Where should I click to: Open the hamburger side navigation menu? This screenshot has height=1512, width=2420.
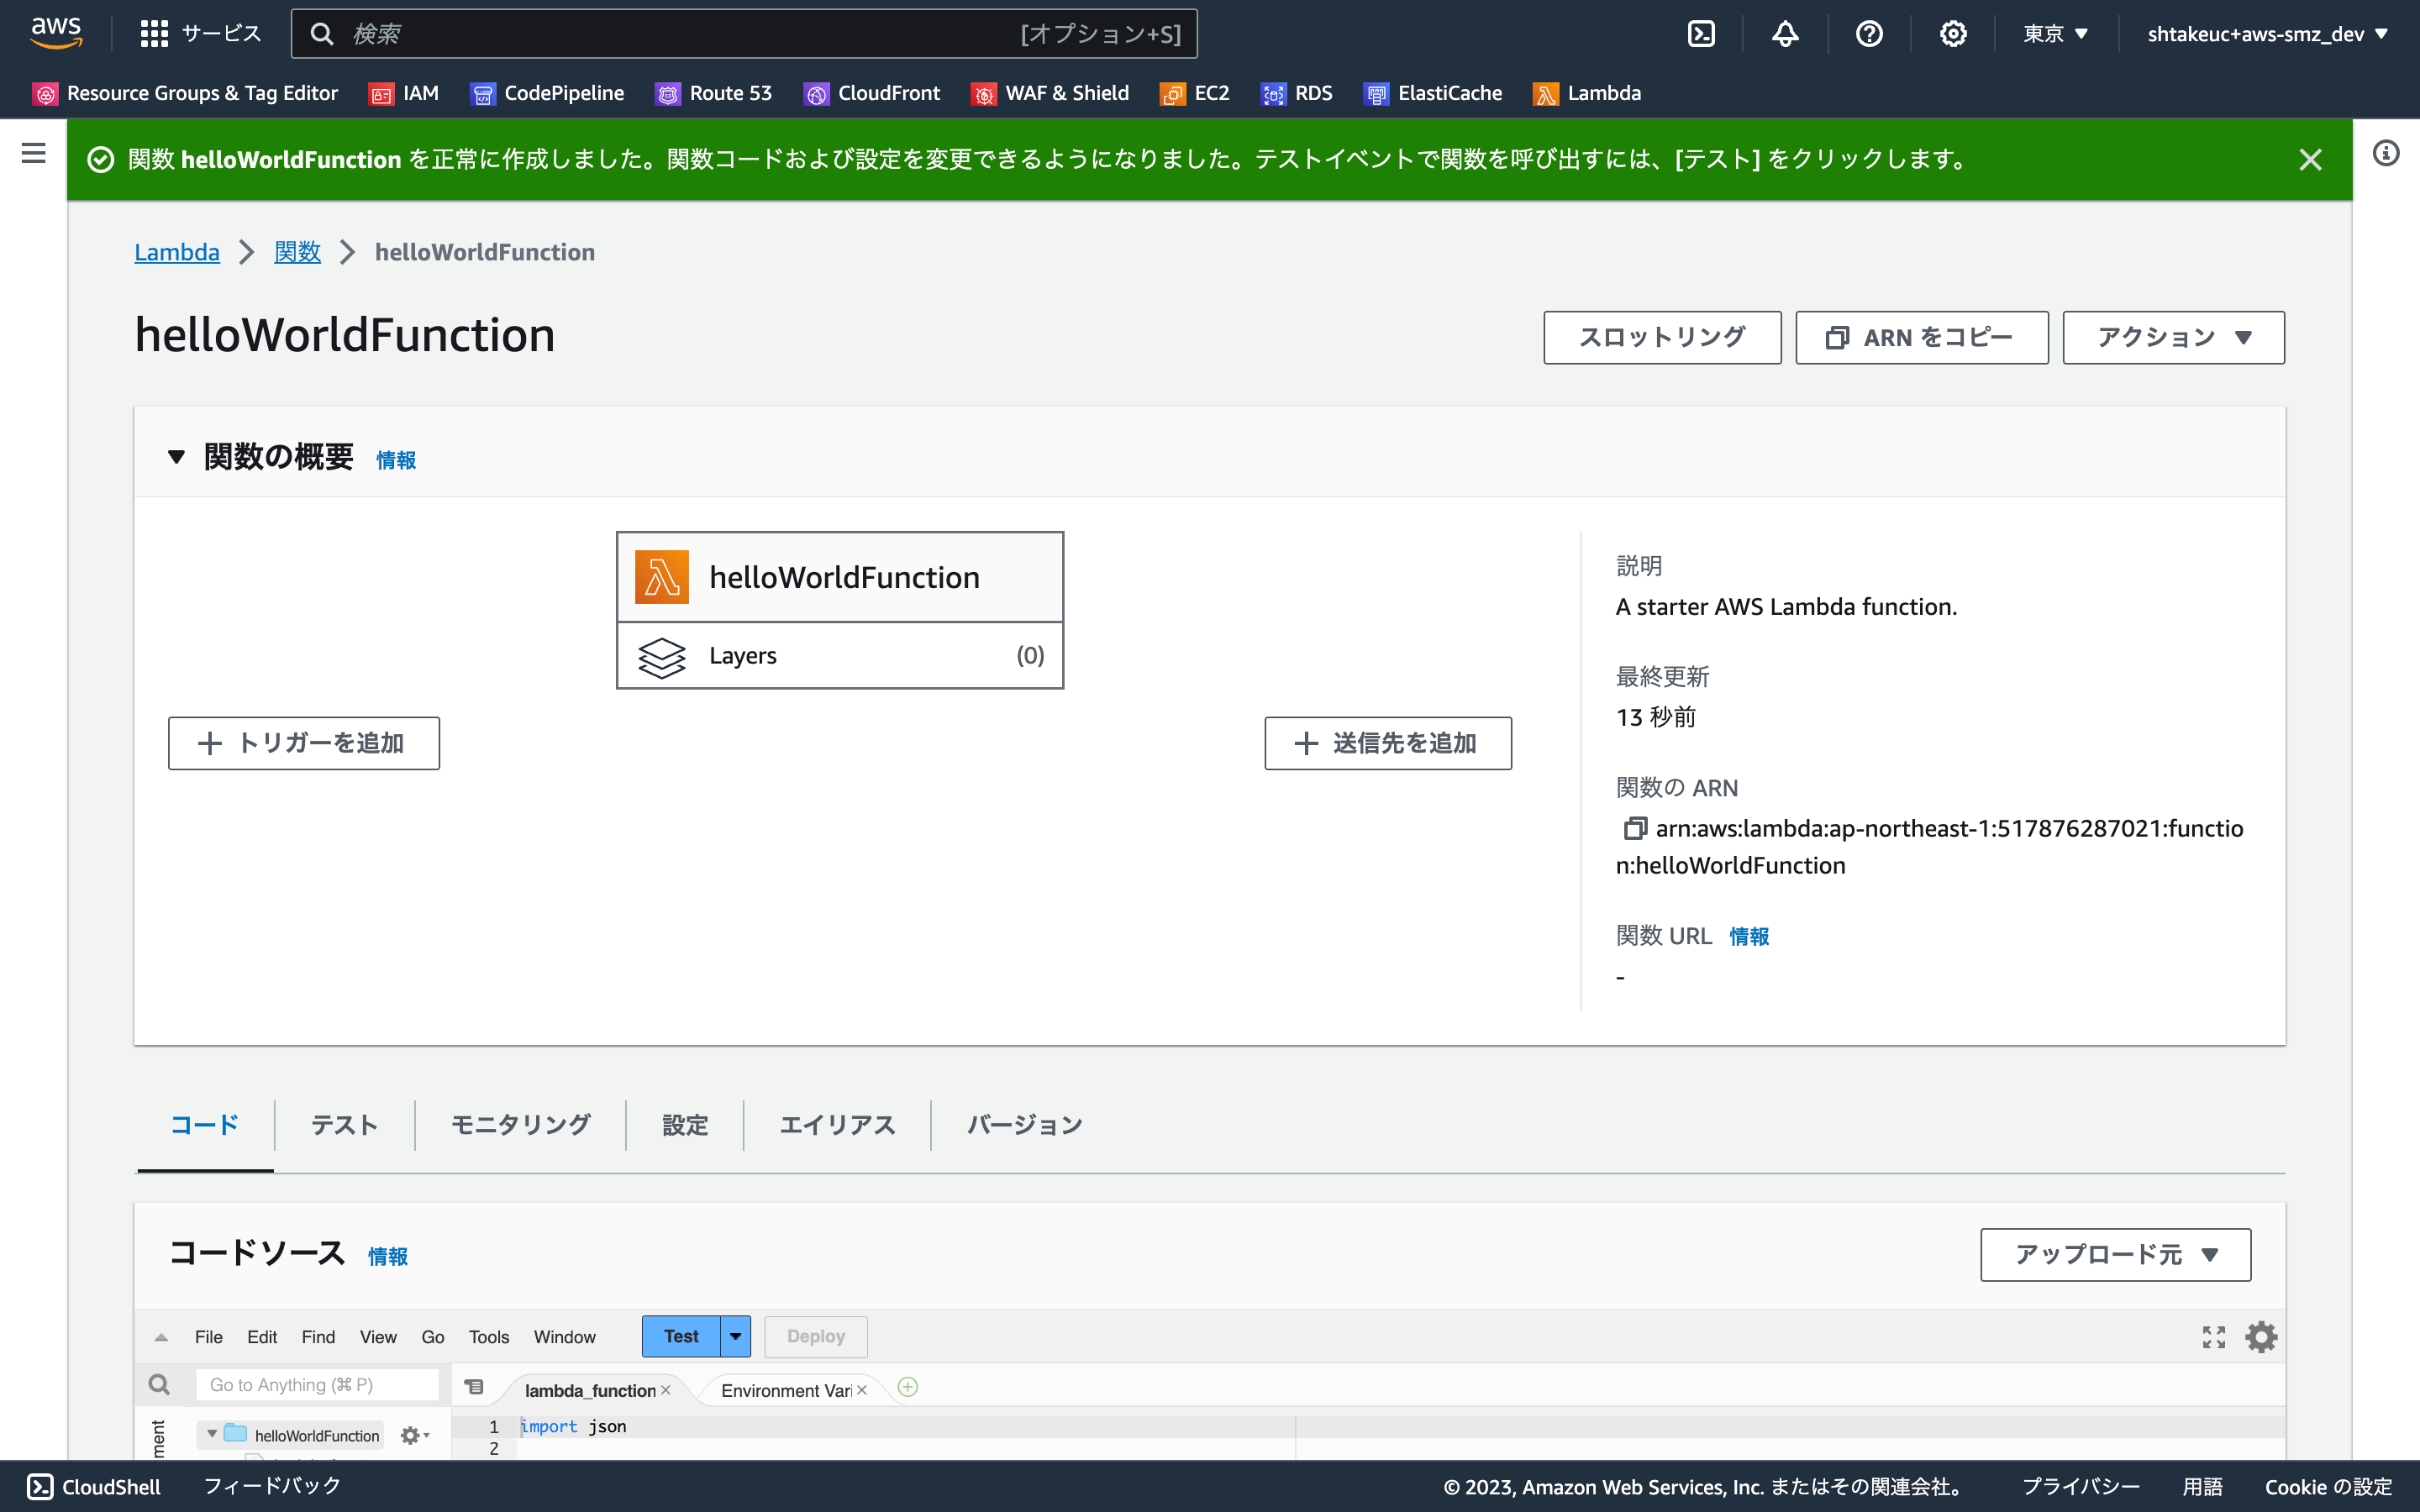tap(33, 153)
